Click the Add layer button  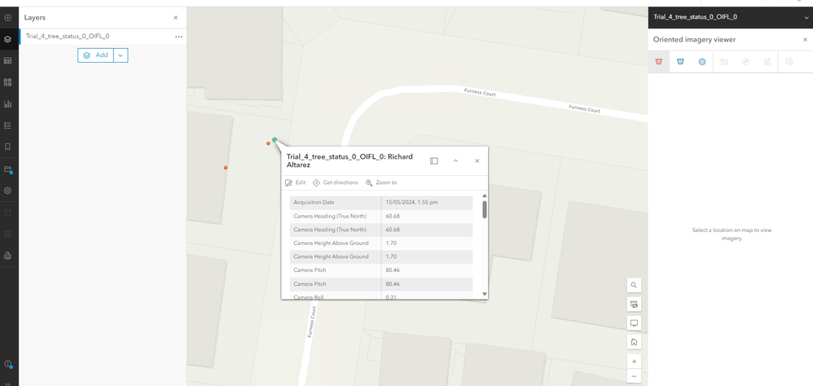click(96, 55)
